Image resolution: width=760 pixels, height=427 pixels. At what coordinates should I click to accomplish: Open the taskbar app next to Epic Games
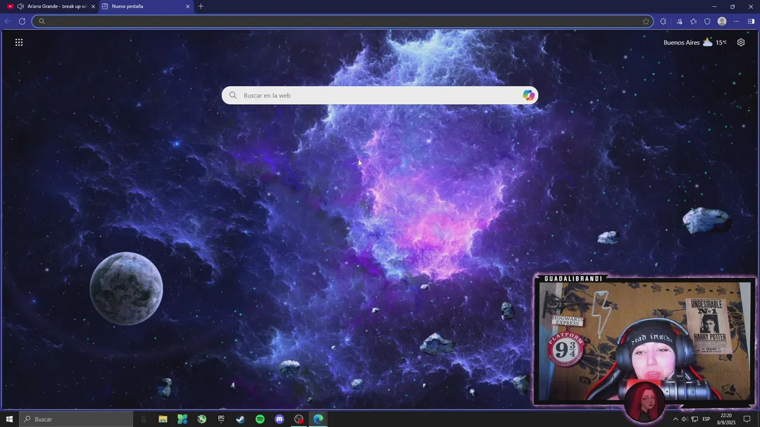coord(202,419)
